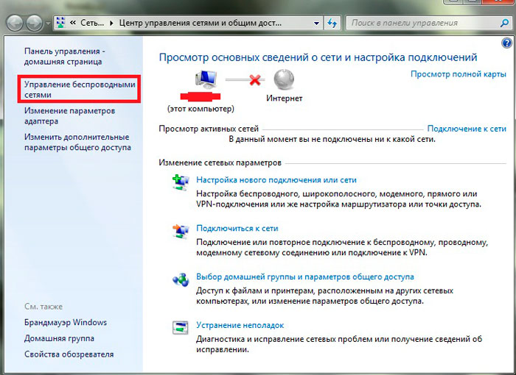Open 'Свойства обозревателя' under См. также
Screen dimensions: 516x375
click(x=69, y=354)
